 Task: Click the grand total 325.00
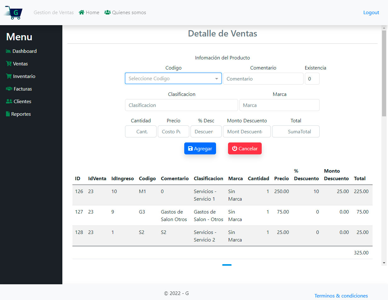tap(361, 253)
